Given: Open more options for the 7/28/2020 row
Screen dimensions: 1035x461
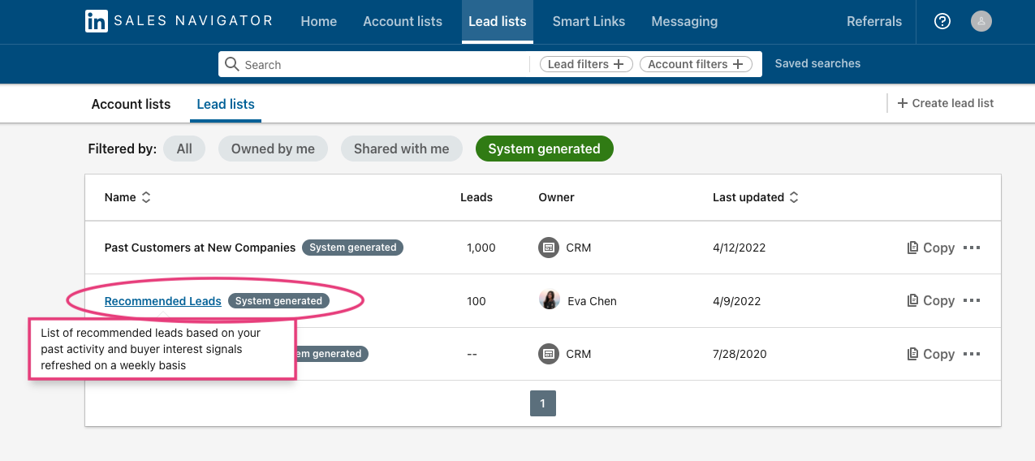Looking at the screenshot, I should (972, 354).
